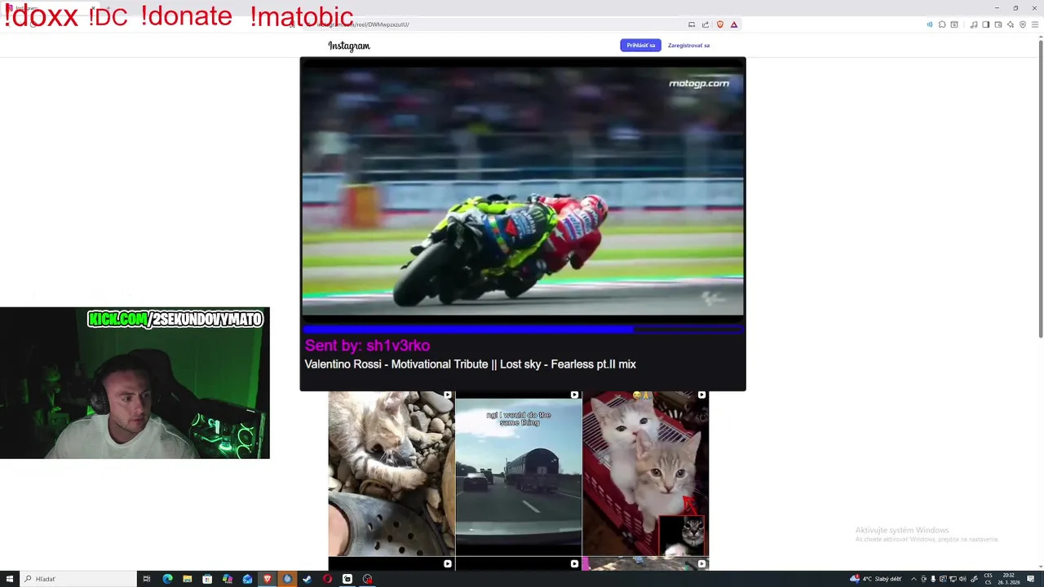Image resolution: width=1044 pixels, height=587 pixels.
Task: Open Microsoft Store from taskbar
Action: [x=207, y=579]
